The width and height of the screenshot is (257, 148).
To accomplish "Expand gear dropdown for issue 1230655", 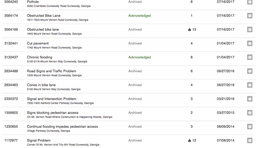I will coord(250,127).
